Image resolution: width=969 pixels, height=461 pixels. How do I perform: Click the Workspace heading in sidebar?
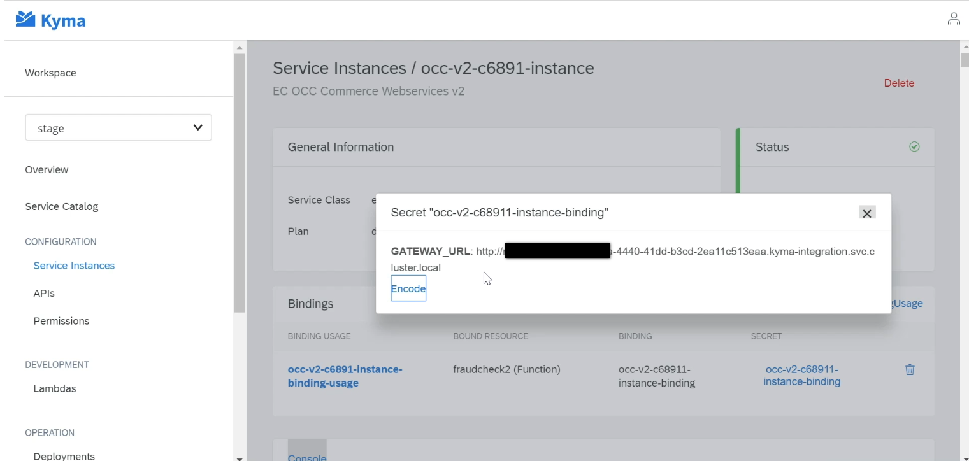[50, 73]
